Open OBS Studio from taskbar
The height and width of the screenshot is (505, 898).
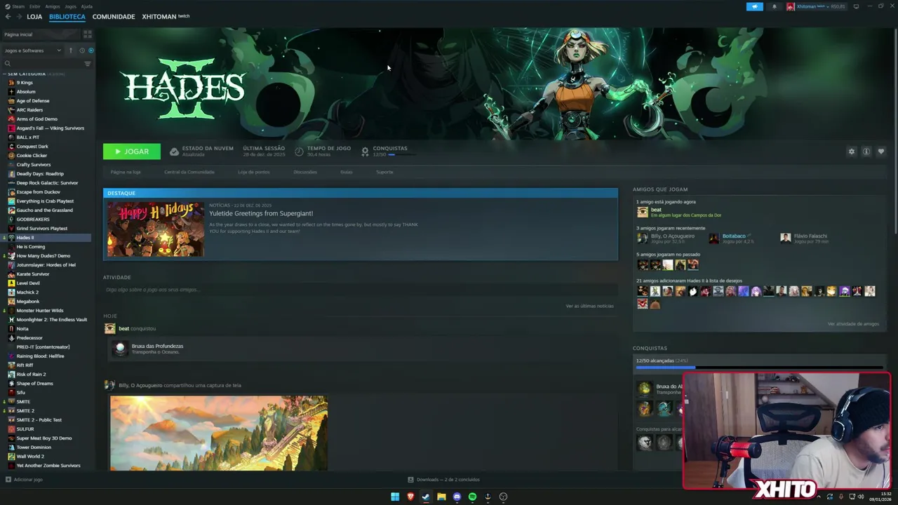click(503, 497)
